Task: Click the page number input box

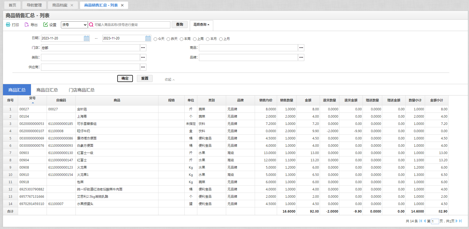Action: point(435,221)
